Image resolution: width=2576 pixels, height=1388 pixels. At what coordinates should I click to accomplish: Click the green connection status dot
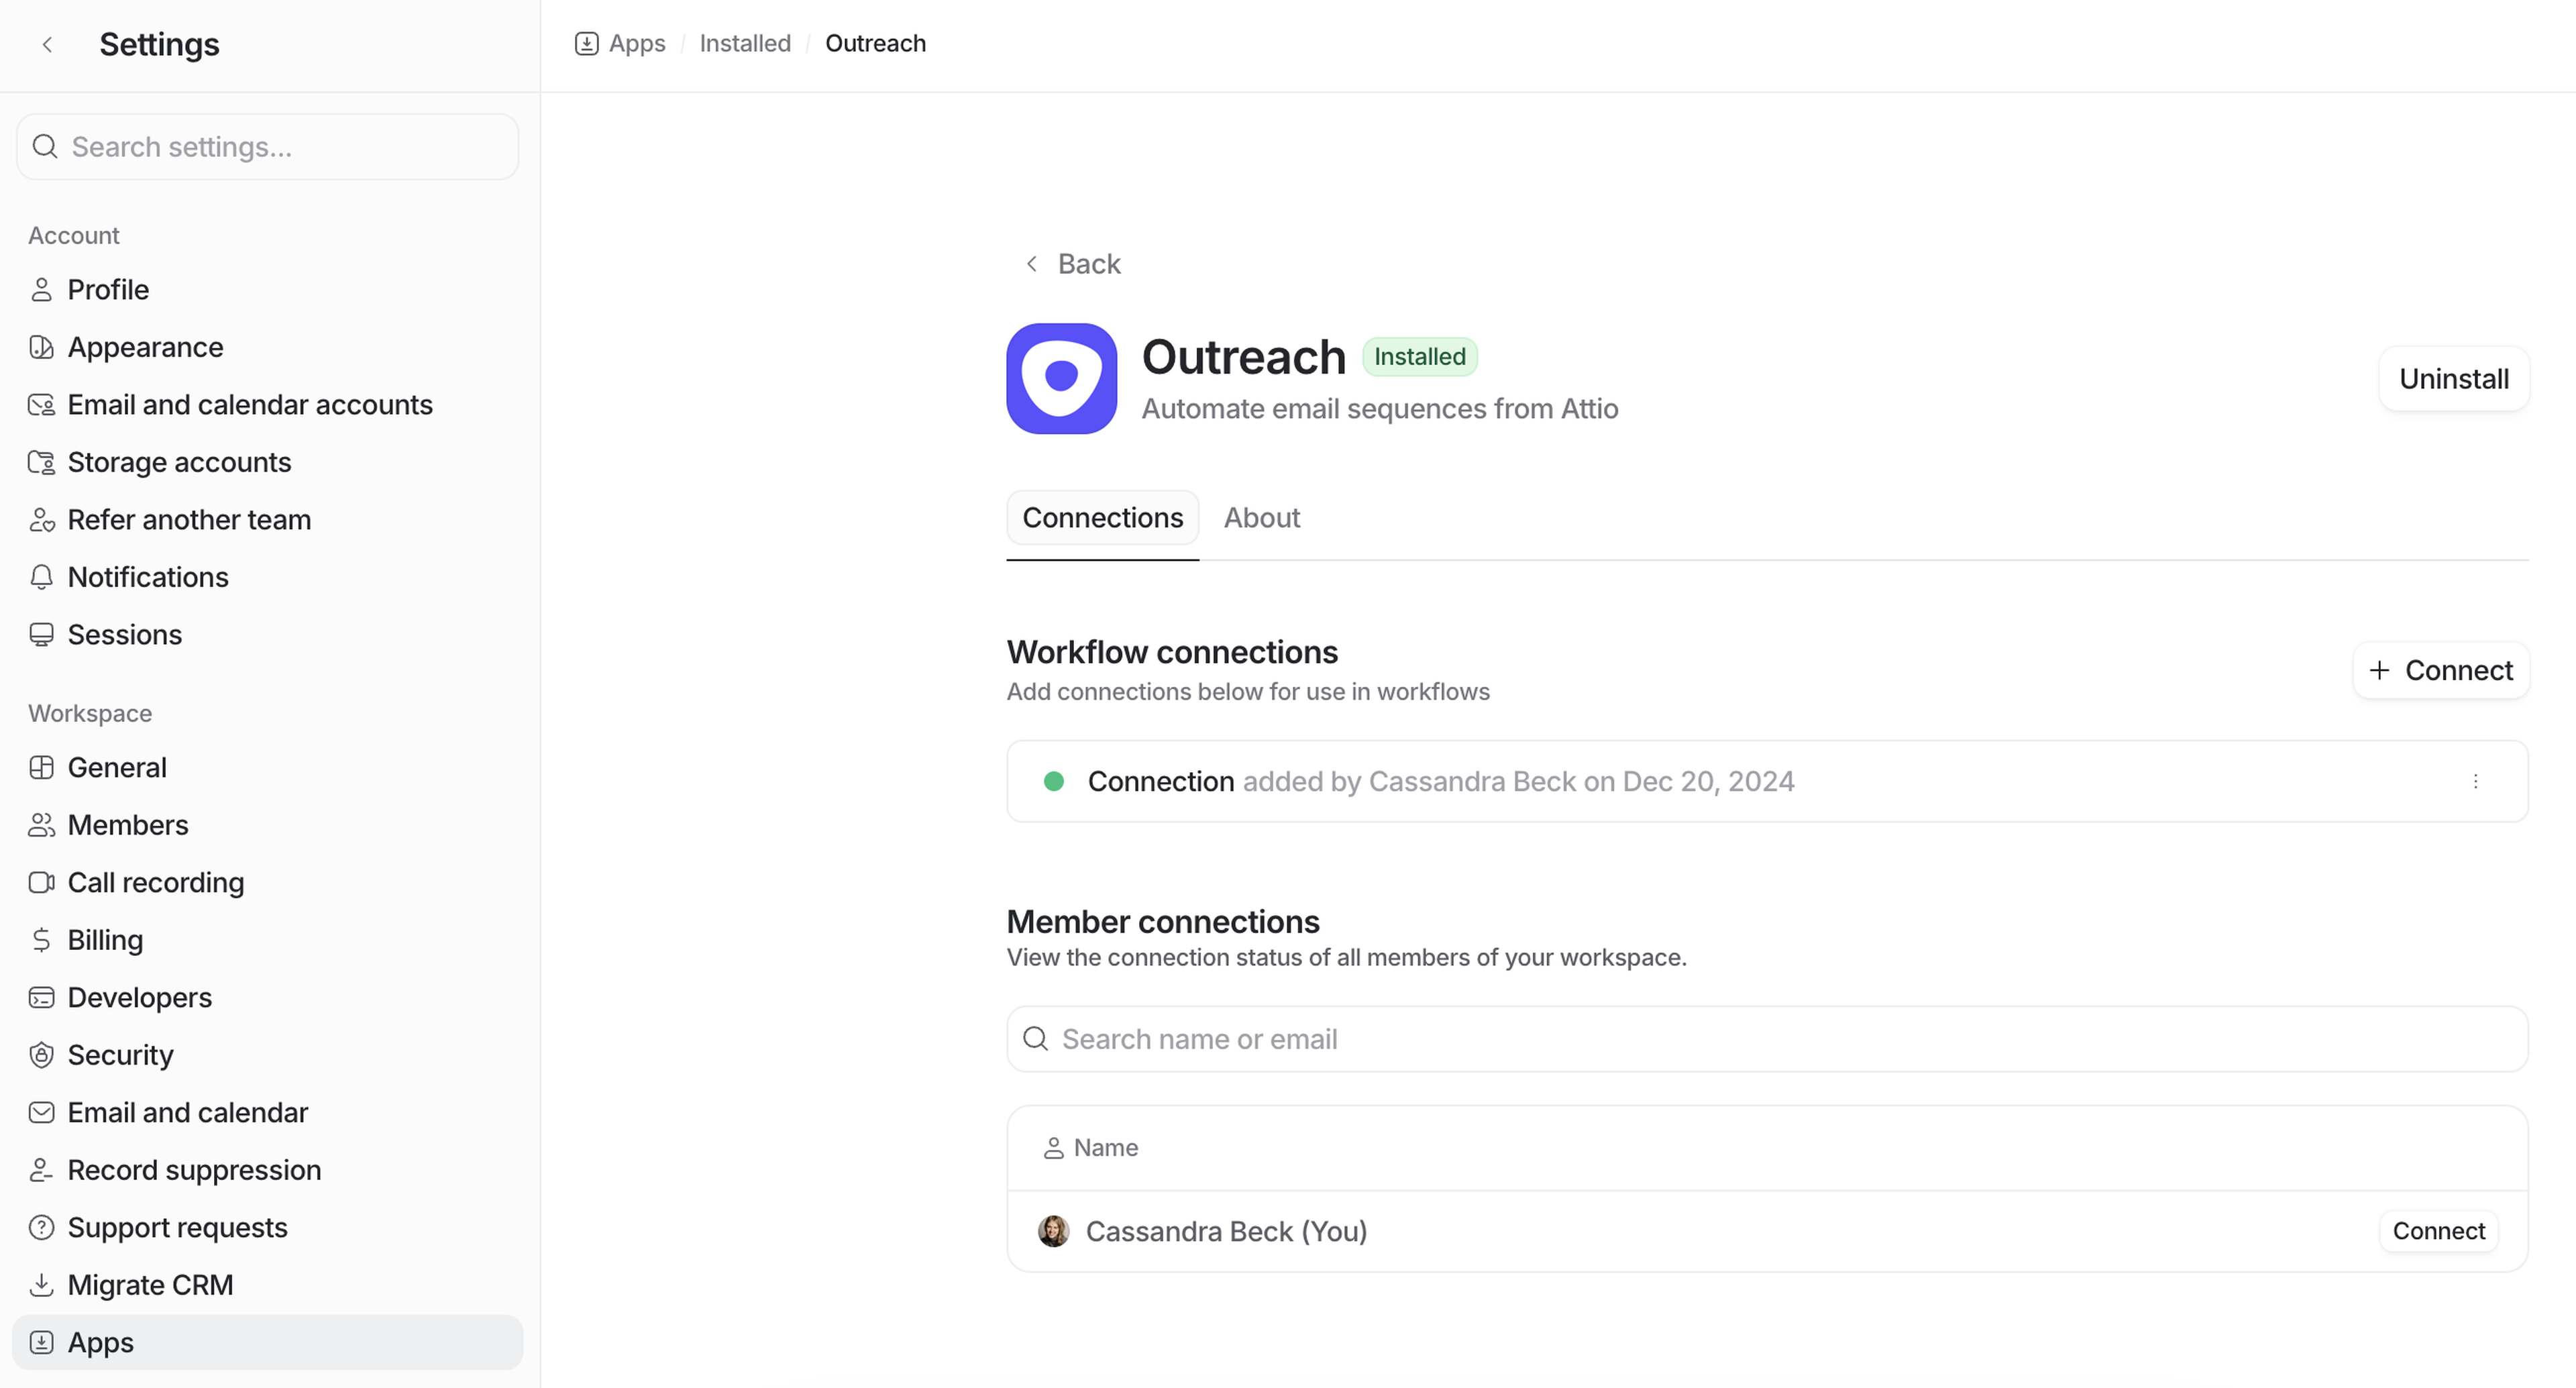1053,781
